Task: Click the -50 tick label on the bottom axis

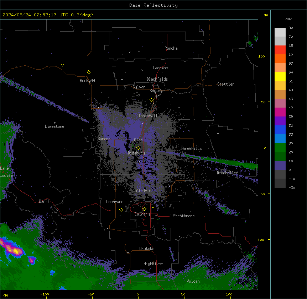Action: tap(91, 294)
